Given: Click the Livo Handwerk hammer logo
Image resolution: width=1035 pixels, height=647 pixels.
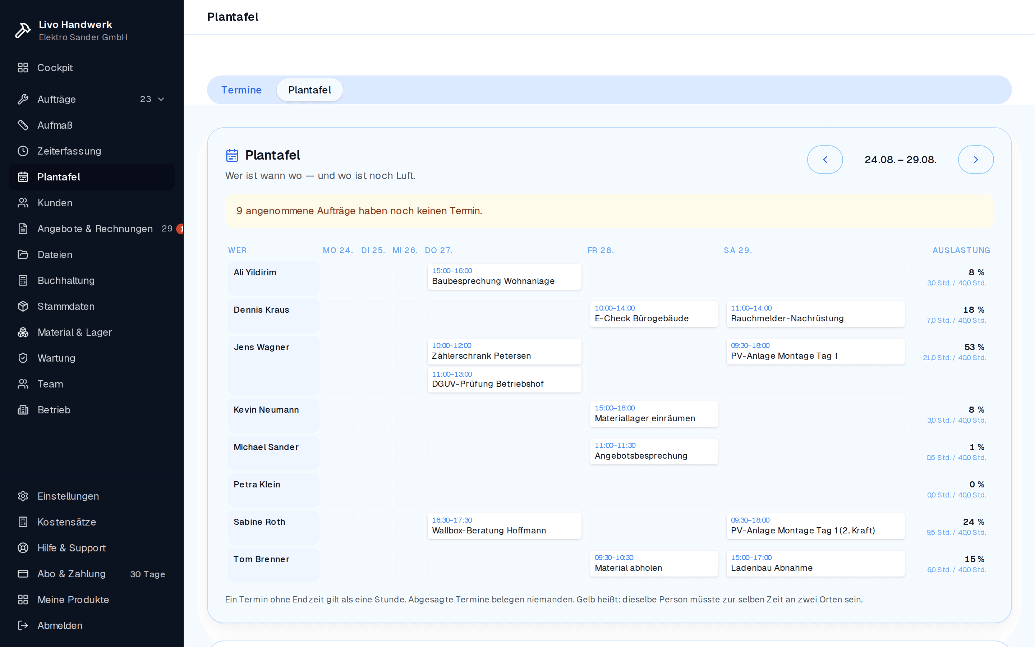Looking at the screenshot, I should (23, 31).
